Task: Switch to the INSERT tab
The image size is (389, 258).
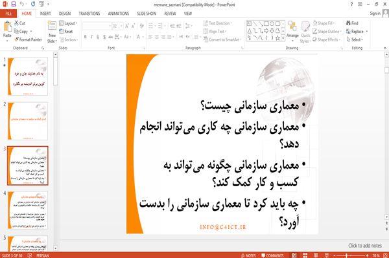Action: tap(45, 14)
